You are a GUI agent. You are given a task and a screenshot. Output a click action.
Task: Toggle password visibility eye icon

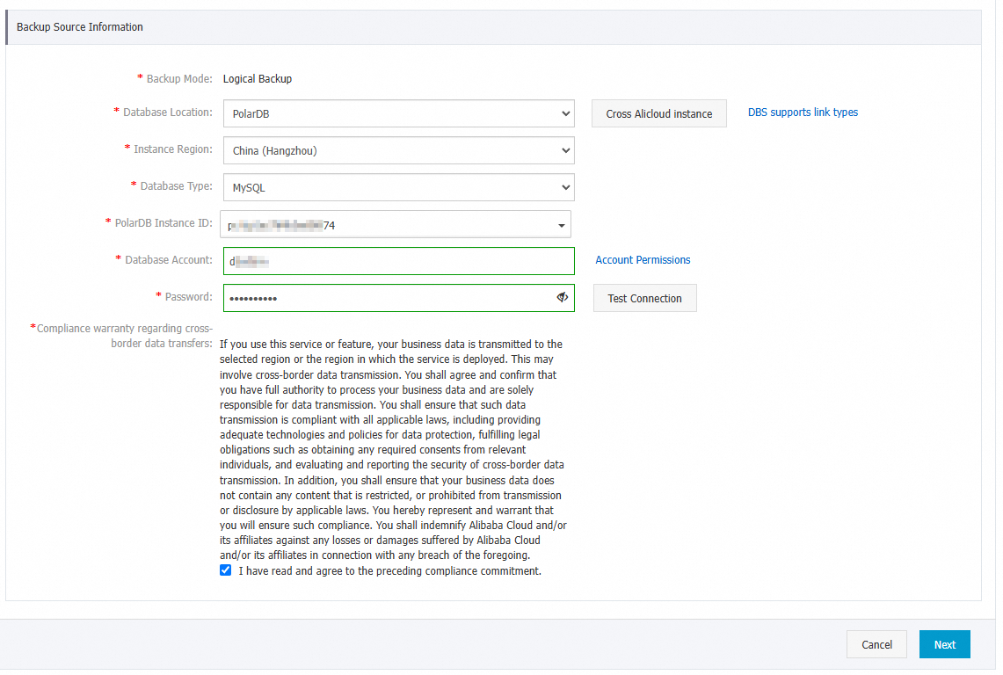(x=563, y=298)
